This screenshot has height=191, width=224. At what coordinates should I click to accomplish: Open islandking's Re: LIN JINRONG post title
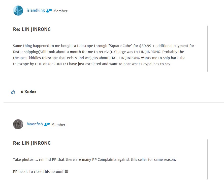32,29
